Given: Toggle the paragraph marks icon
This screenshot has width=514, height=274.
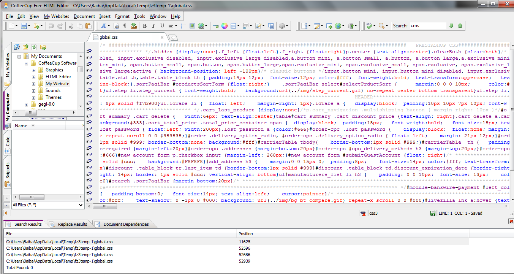Looking at the screenshot, I should pos(125,26).
